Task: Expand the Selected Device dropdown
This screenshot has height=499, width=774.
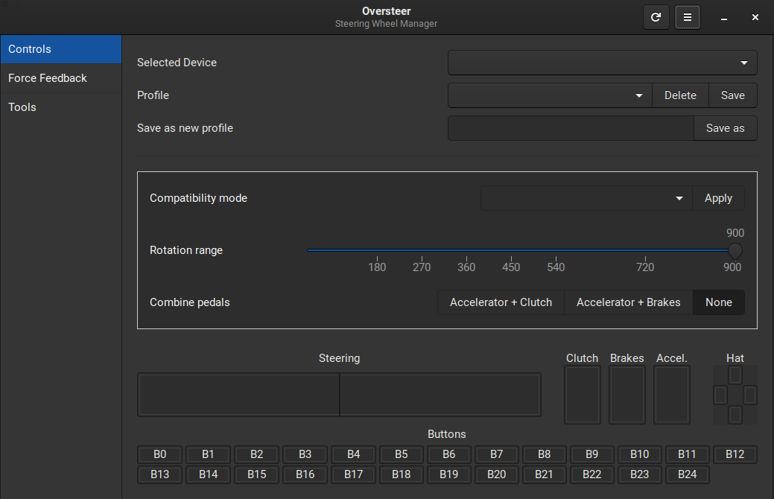Action: pos(602,63)
